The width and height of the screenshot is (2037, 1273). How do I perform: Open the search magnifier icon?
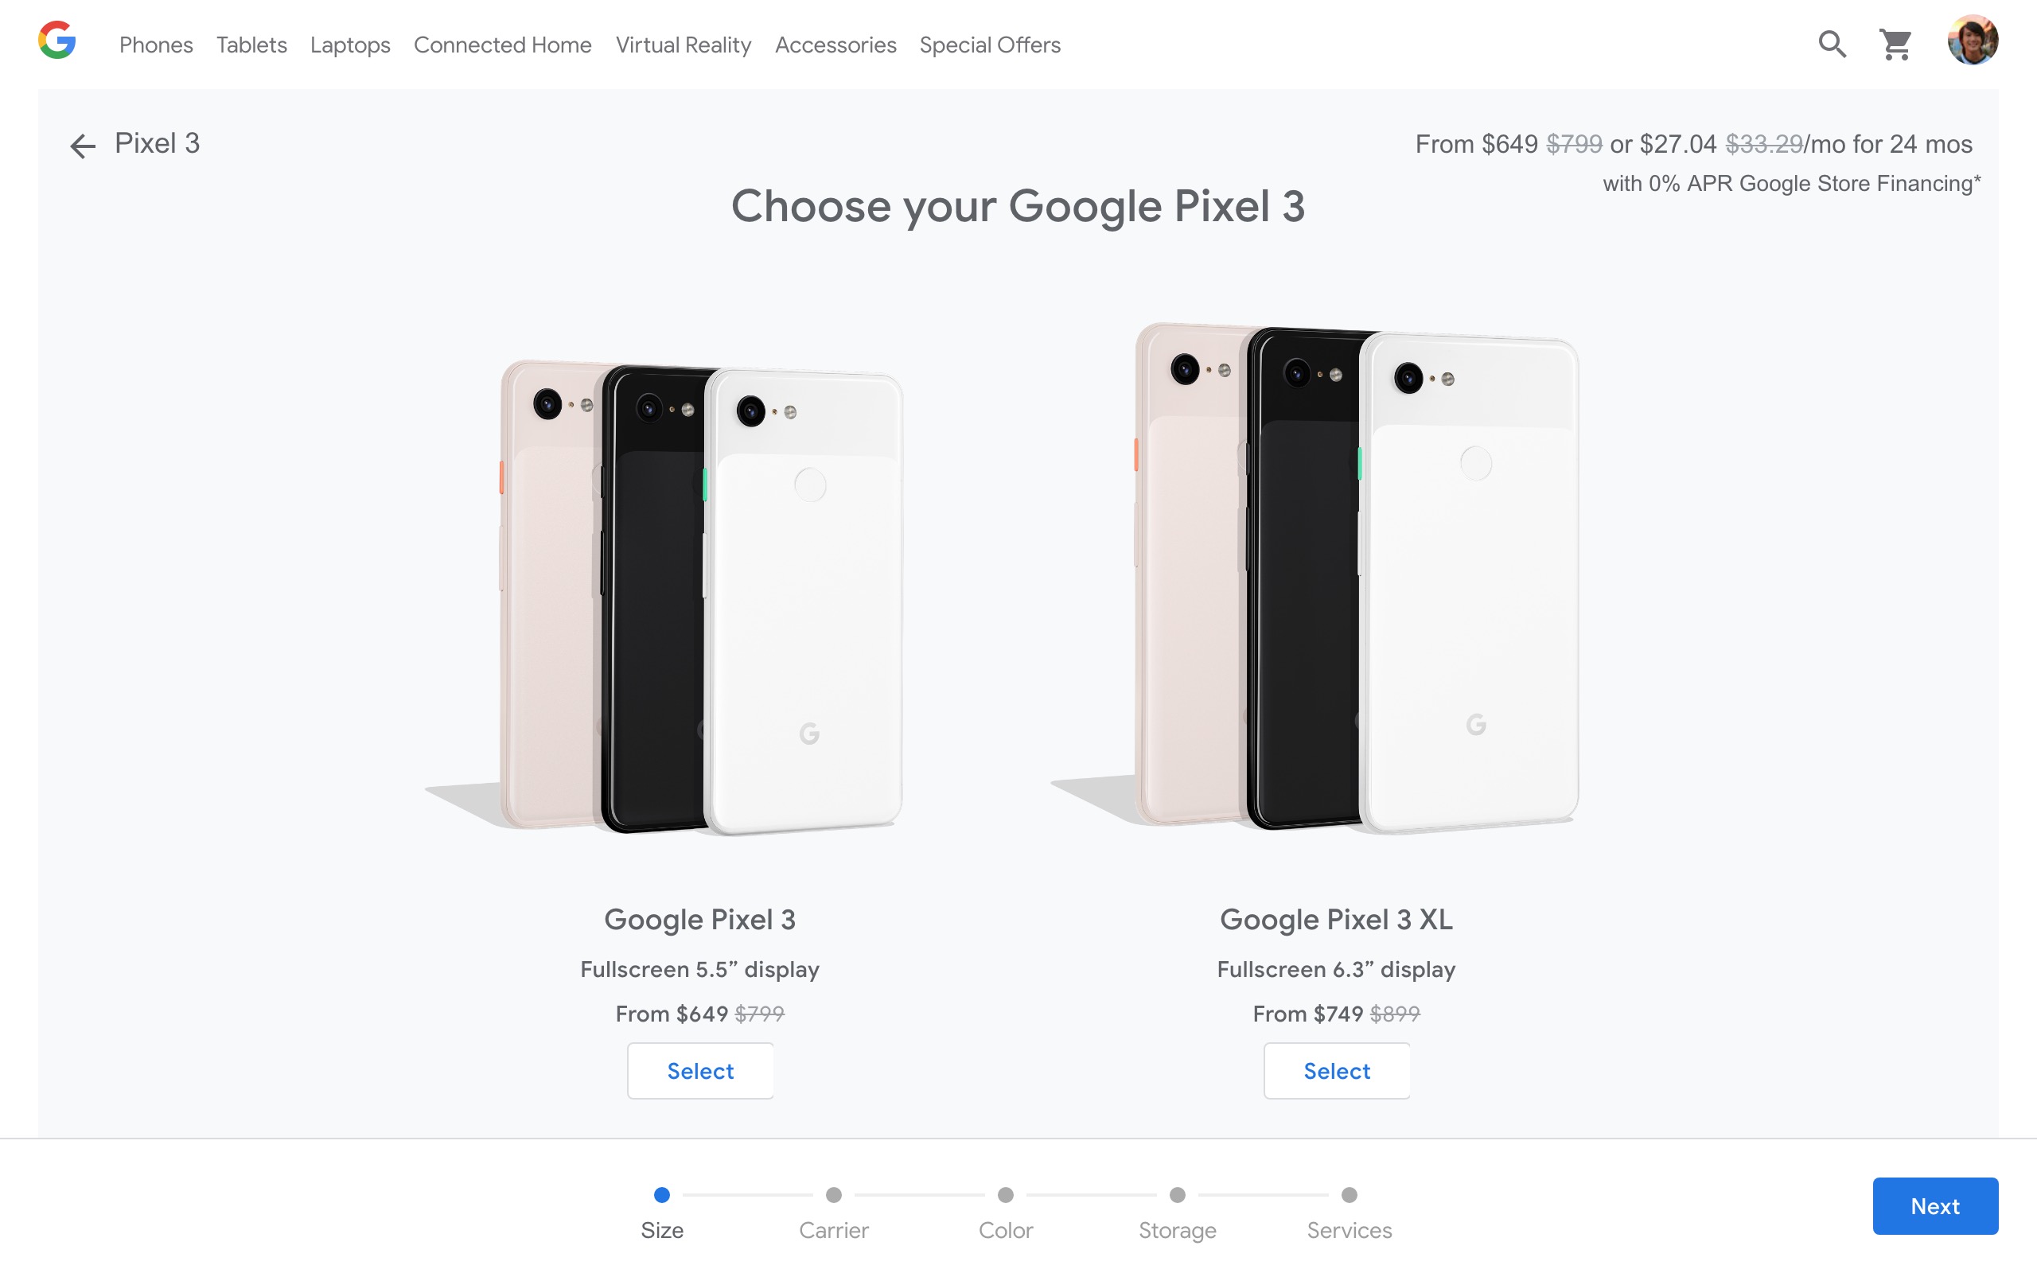(x=1832, y=44)
